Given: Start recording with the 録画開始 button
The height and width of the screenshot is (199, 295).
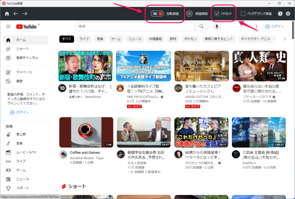Looking at the screenshot, I should (x=189, y=14).
